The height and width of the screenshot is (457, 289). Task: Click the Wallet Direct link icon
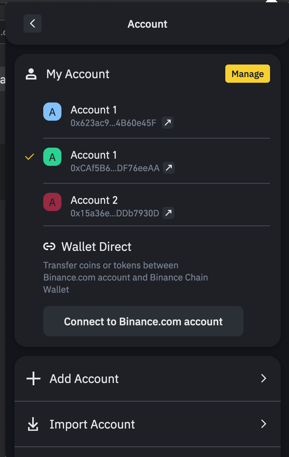(49, 247)
